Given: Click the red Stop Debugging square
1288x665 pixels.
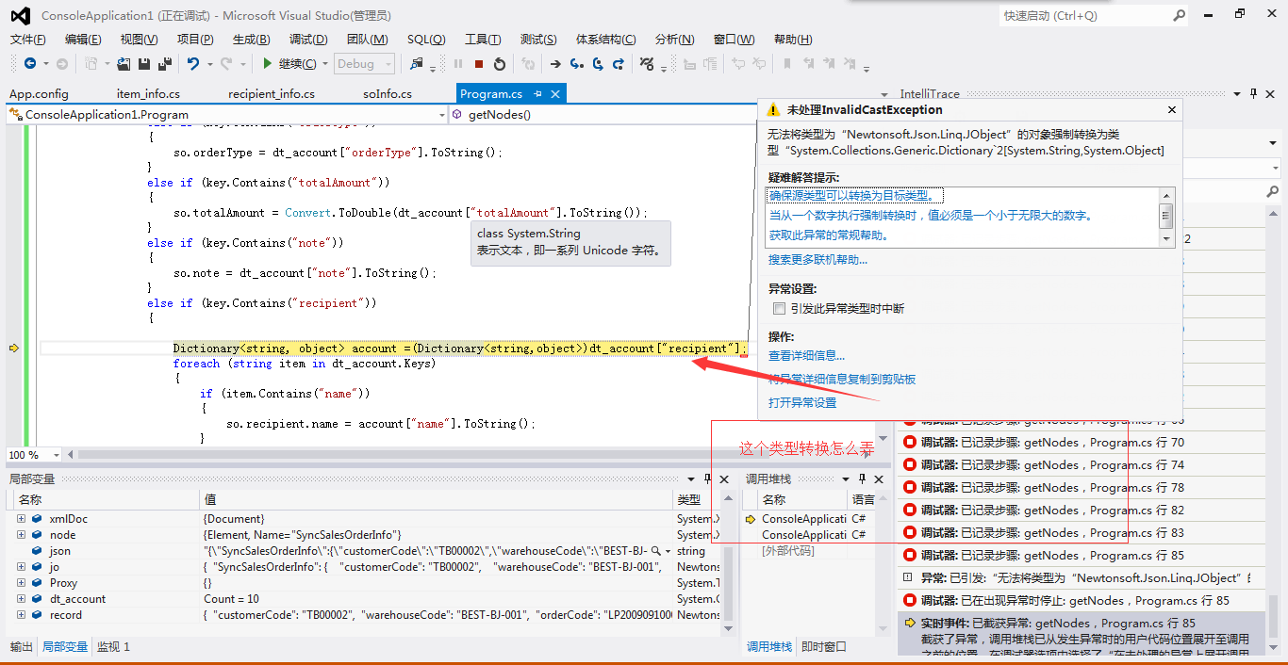Looking at the screenshot, I should pyautogui.click(x=479, y=64).
